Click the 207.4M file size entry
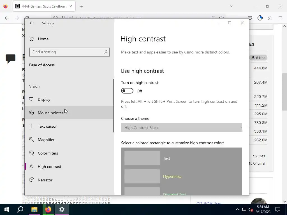Screen dimensions: 287x215 (x=261, y=82)
